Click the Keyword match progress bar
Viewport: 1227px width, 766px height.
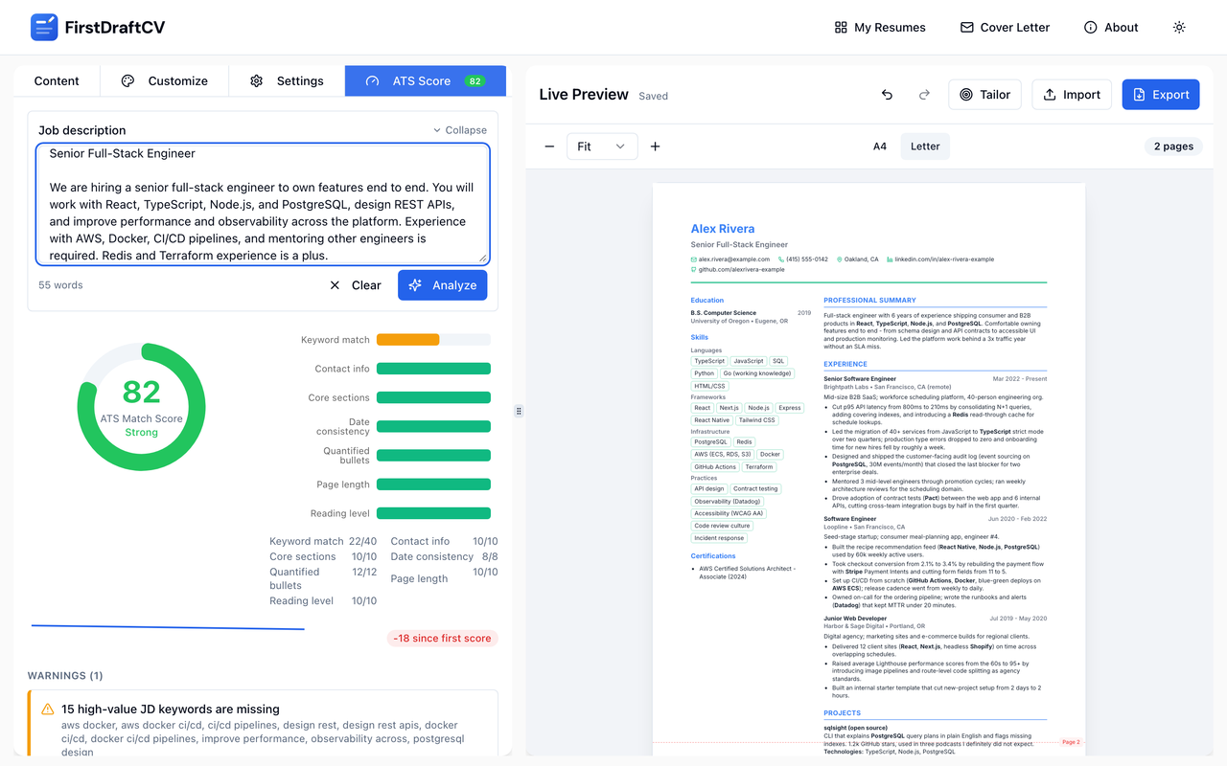(x=433, y=340)
